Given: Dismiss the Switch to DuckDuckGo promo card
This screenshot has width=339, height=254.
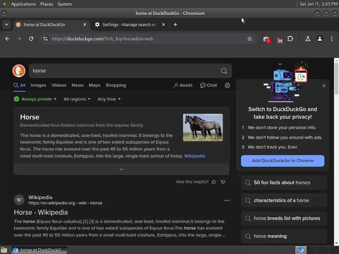Looking at the screenshot, I should (324, 86).
